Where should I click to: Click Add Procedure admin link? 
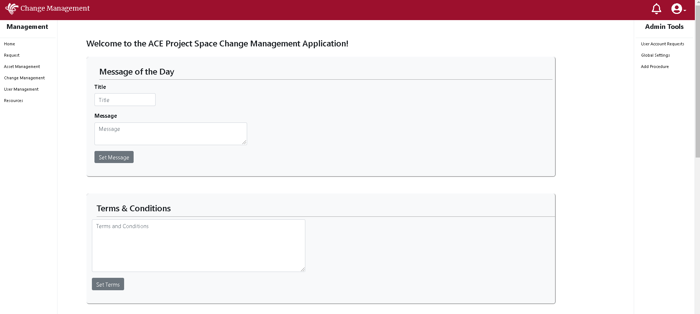[x=655, y=67]
